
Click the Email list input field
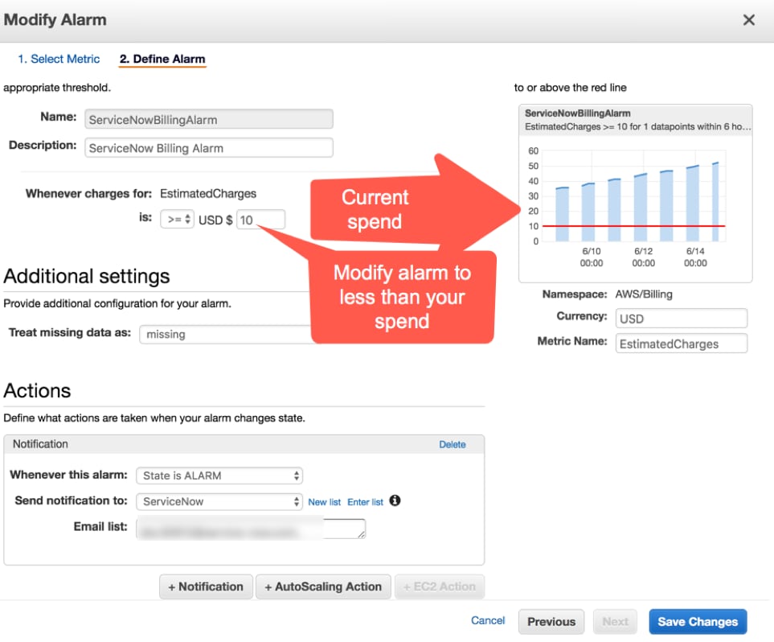coord(249,528)
